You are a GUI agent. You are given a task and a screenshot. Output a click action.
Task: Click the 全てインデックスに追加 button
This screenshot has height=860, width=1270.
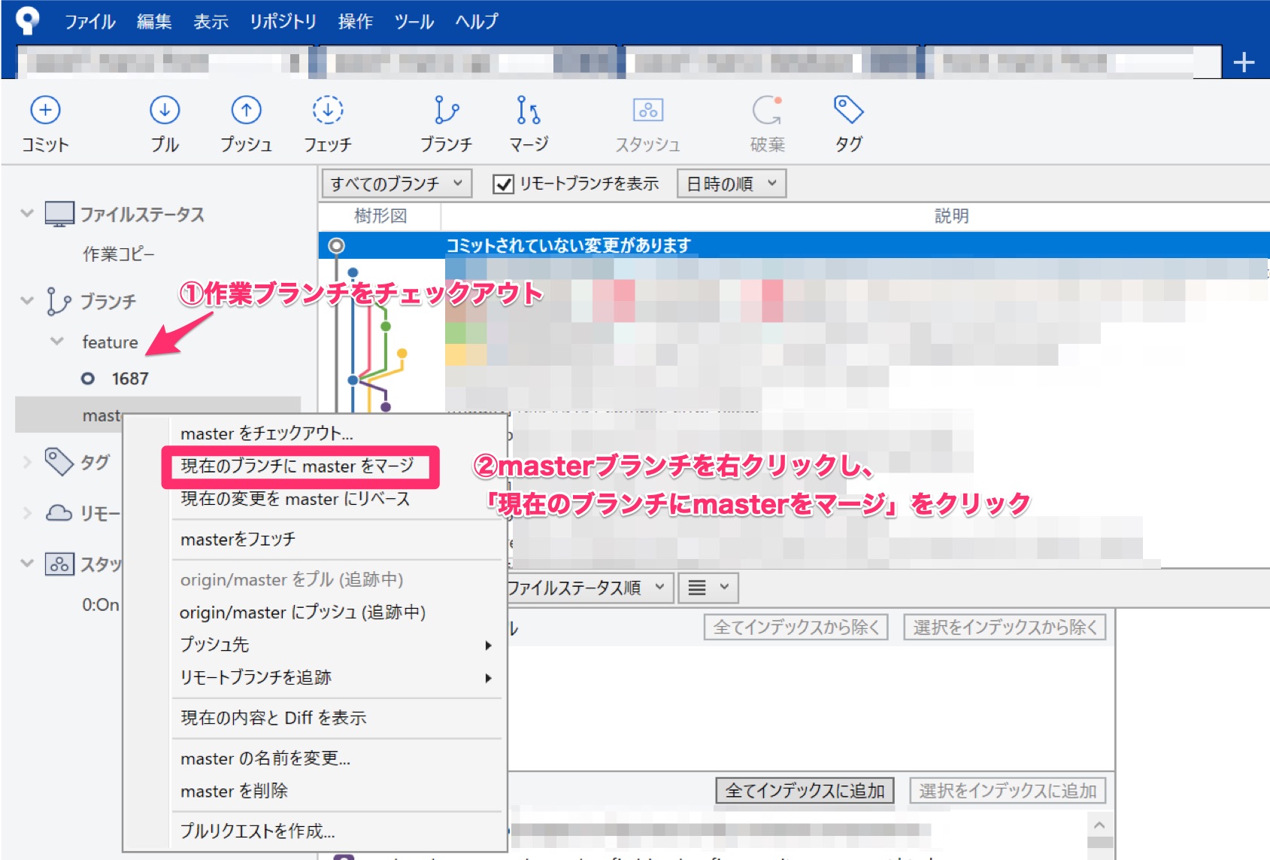[804, 791]
